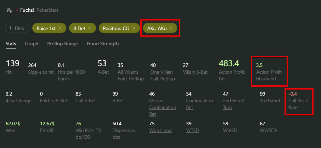Image resolution: width=321 pixels, height=148 pixels.
Task: Select the Stats tab
Action: [x=11, y=44]
